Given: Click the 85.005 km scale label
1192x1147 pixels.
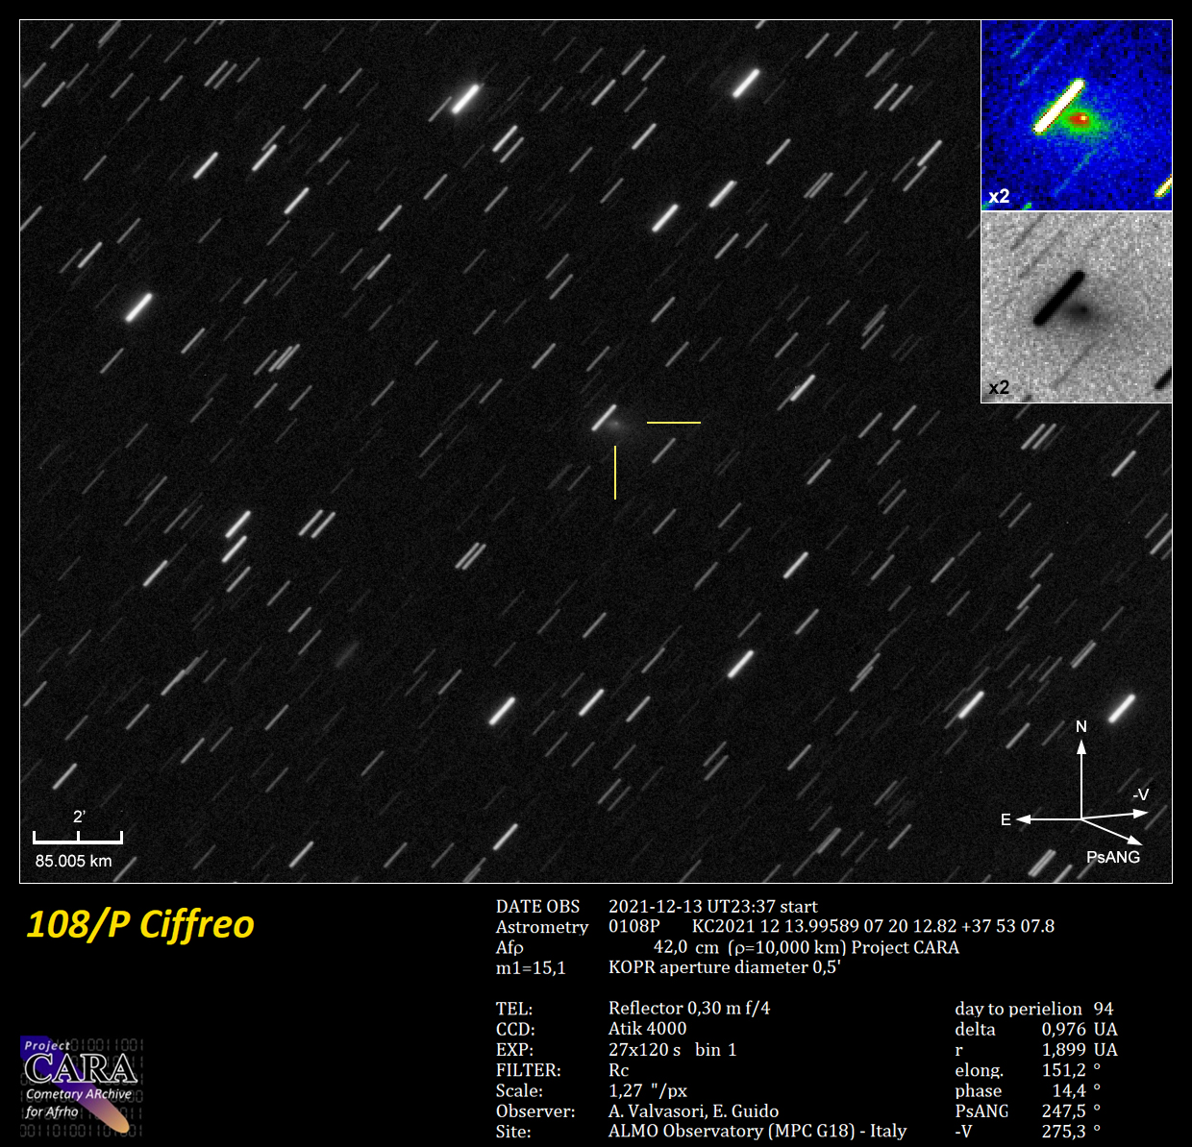Looking at the screenshot, I should coord(74,861).
